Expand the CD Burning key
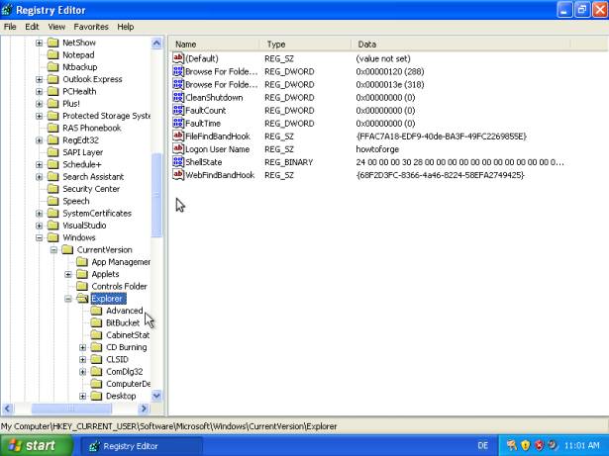609x456 pixels. pos(82,347)
